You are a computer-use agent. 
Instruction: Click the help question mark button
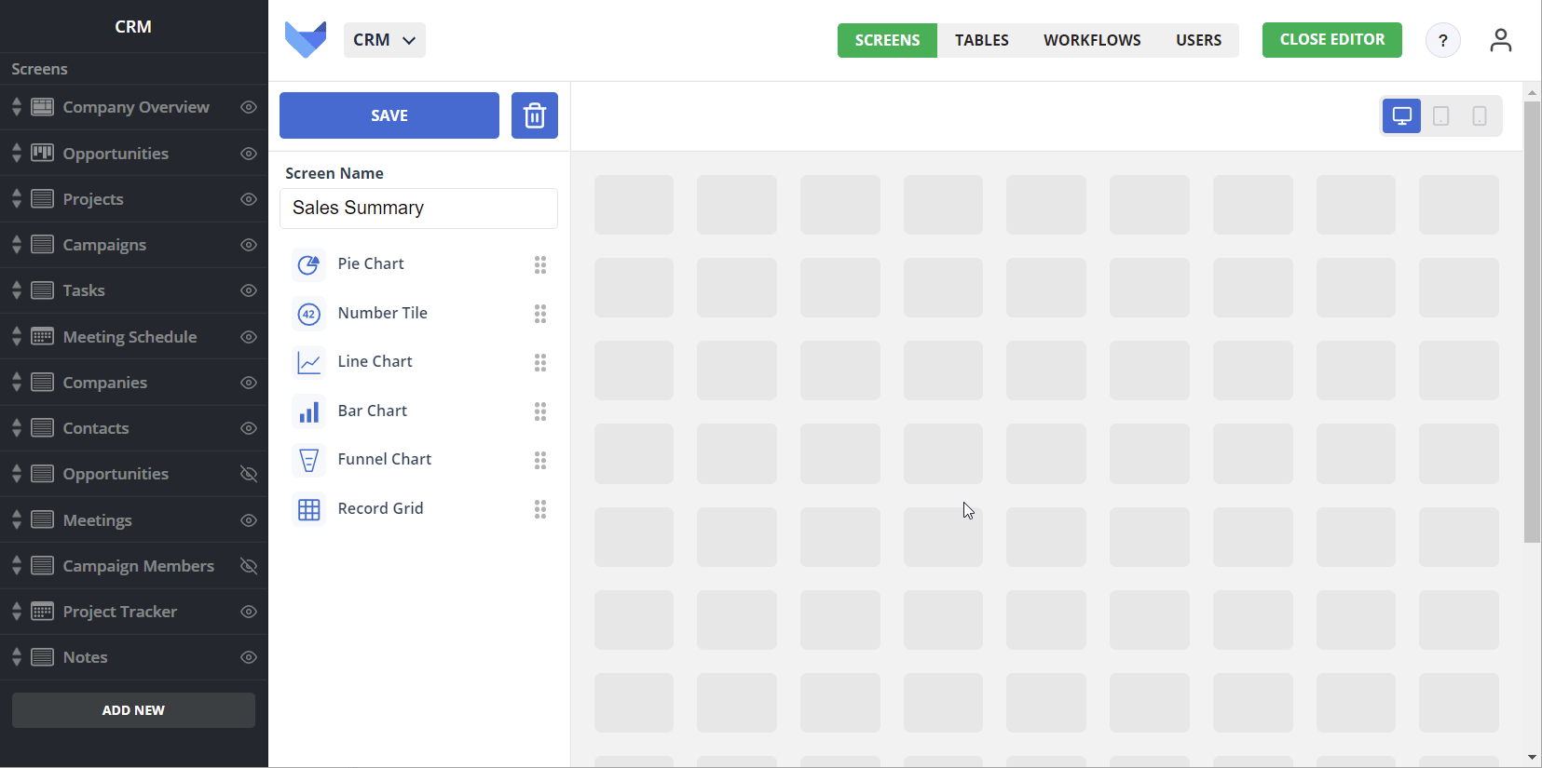click(x=1442, y=40)
